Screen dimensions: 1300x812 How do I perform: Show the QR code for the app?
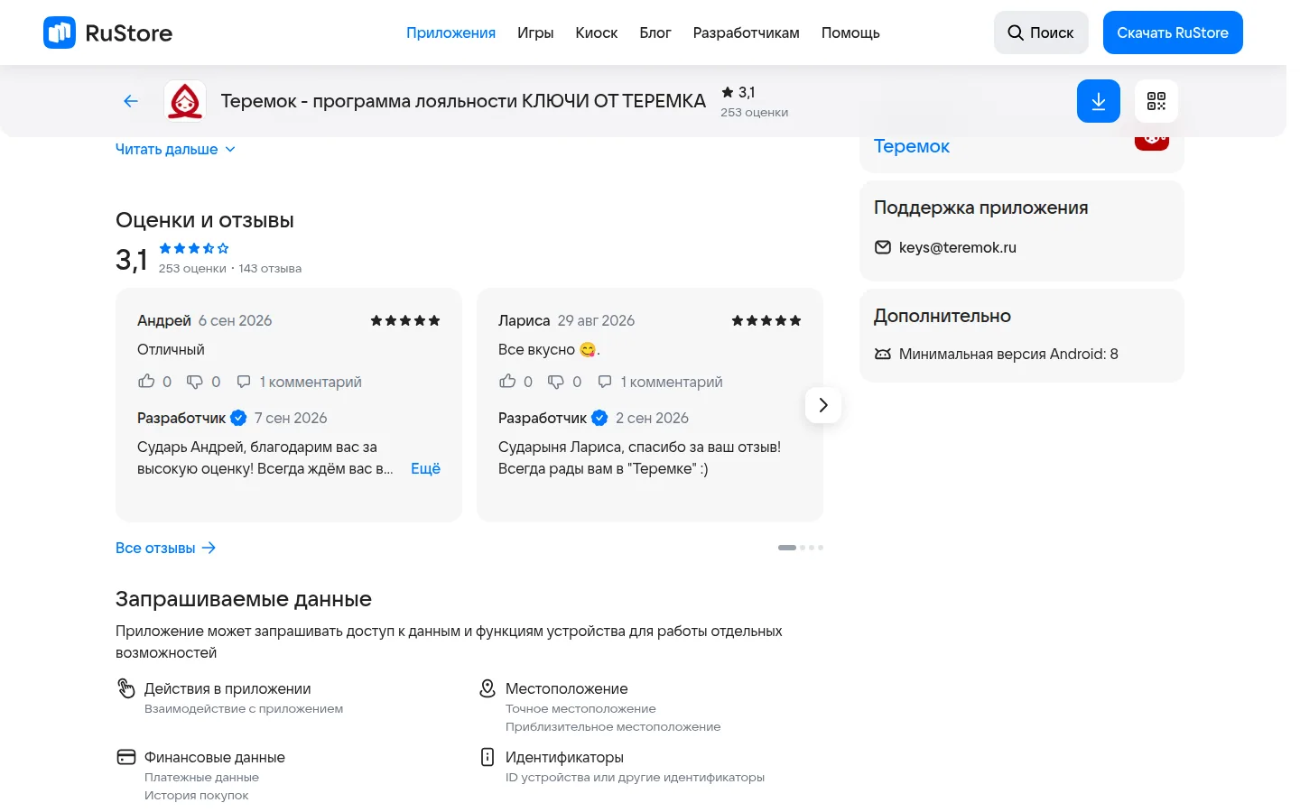1156,101
